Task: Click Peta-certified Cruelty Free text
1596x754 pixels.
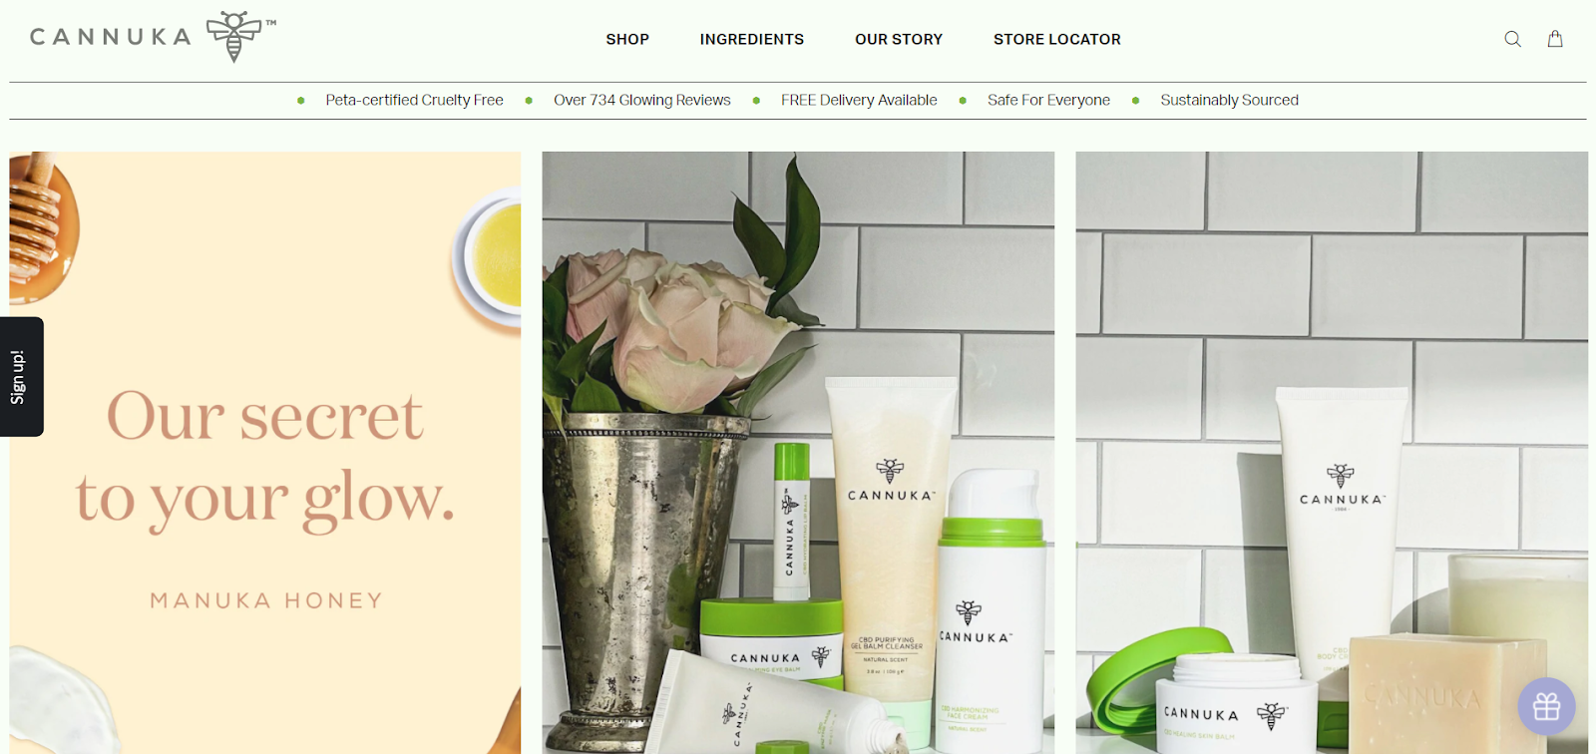Action: (414, 100)
